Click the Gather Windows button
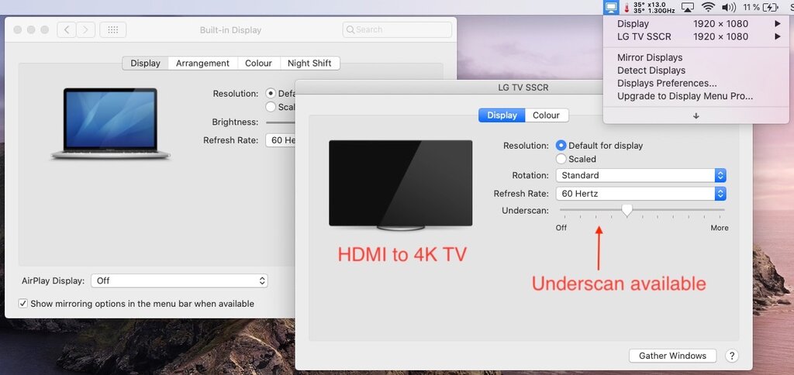The width and height of the screenshot is (794, 375). click(672, 356)
